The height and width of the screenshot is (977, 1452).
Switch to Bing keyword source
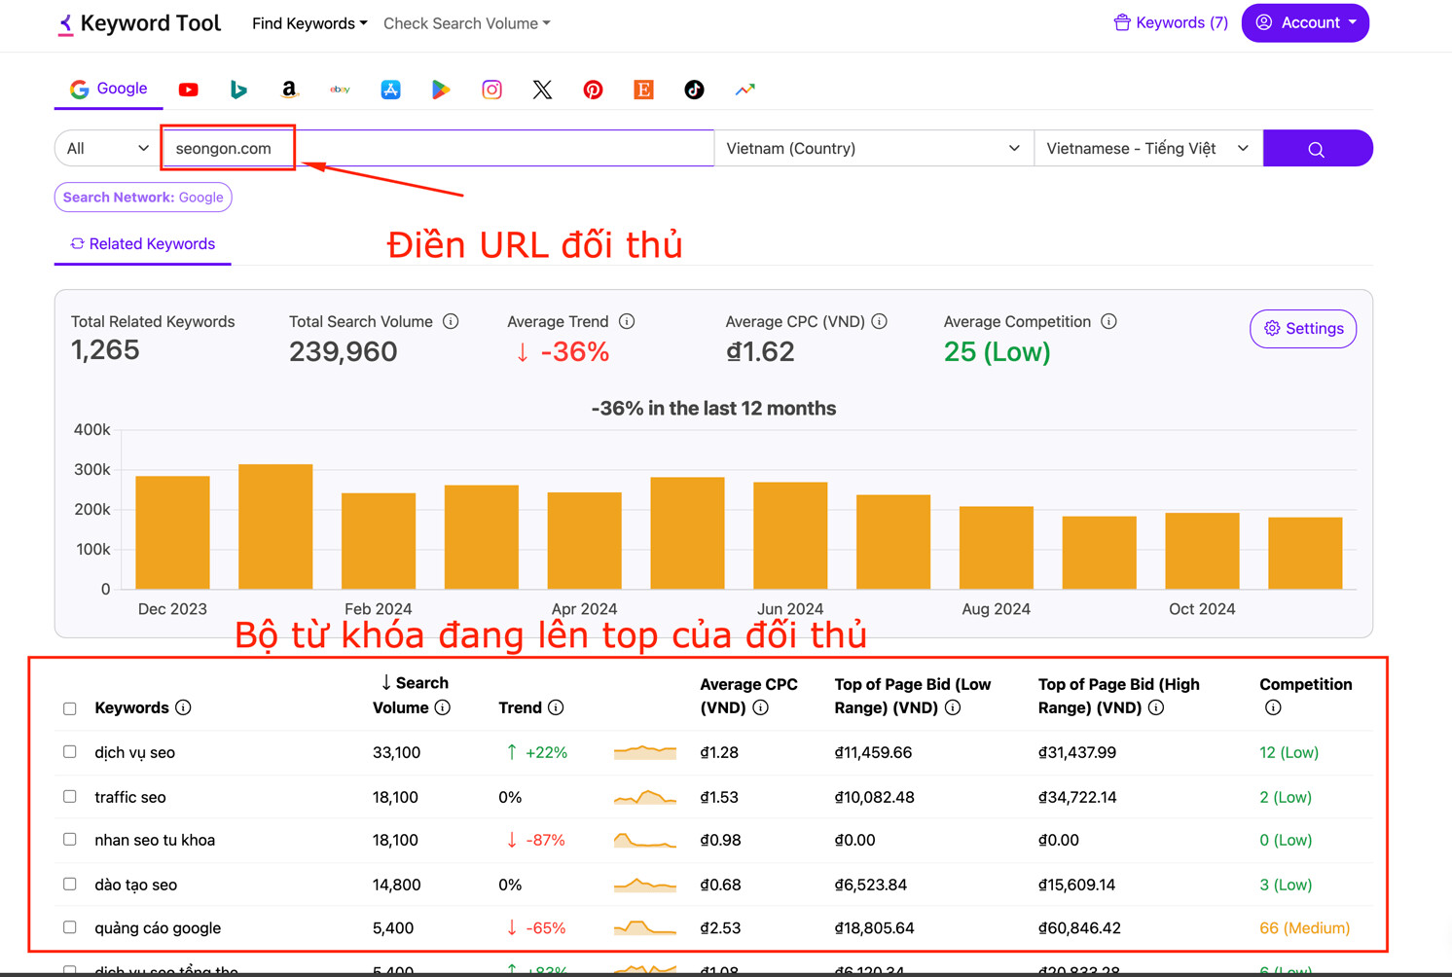238,90
